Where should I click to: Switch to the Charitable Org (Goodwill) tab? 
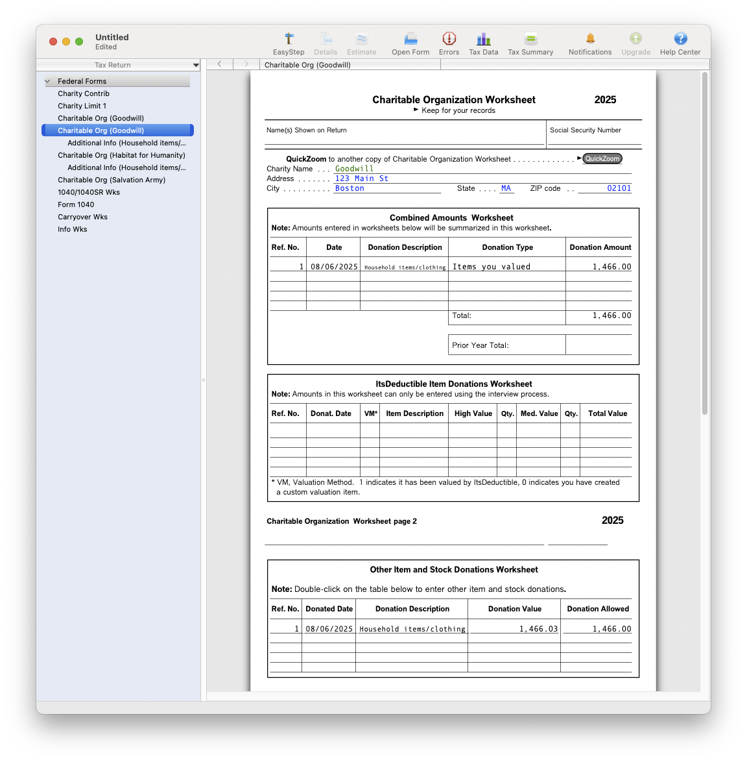tap(306, 65)
